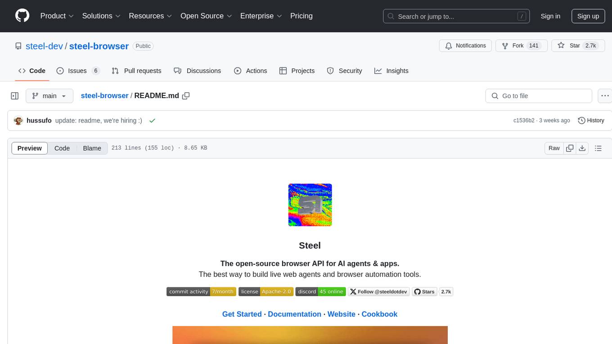Open the readme hiring commit message

click(x=99, y=121)
